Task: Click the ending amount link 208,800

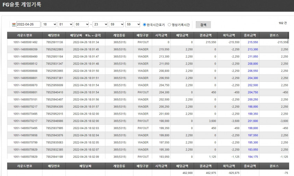Action: pos(253,63)
